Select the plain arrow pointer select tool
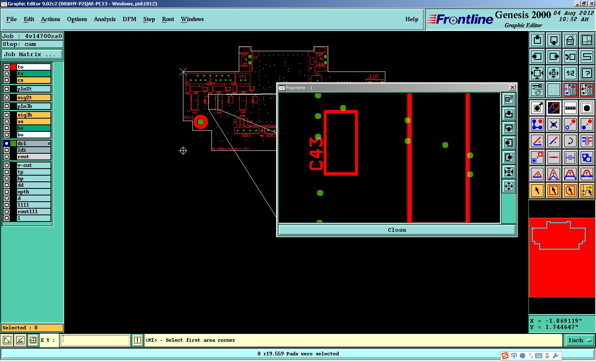The height and width of the screenshot is (362, 596). point(537,191)
